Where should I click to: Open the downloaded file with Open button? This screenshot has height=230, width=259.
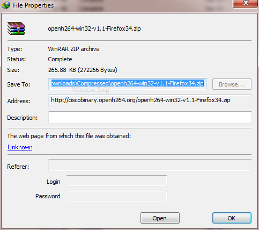click(160, 218)
